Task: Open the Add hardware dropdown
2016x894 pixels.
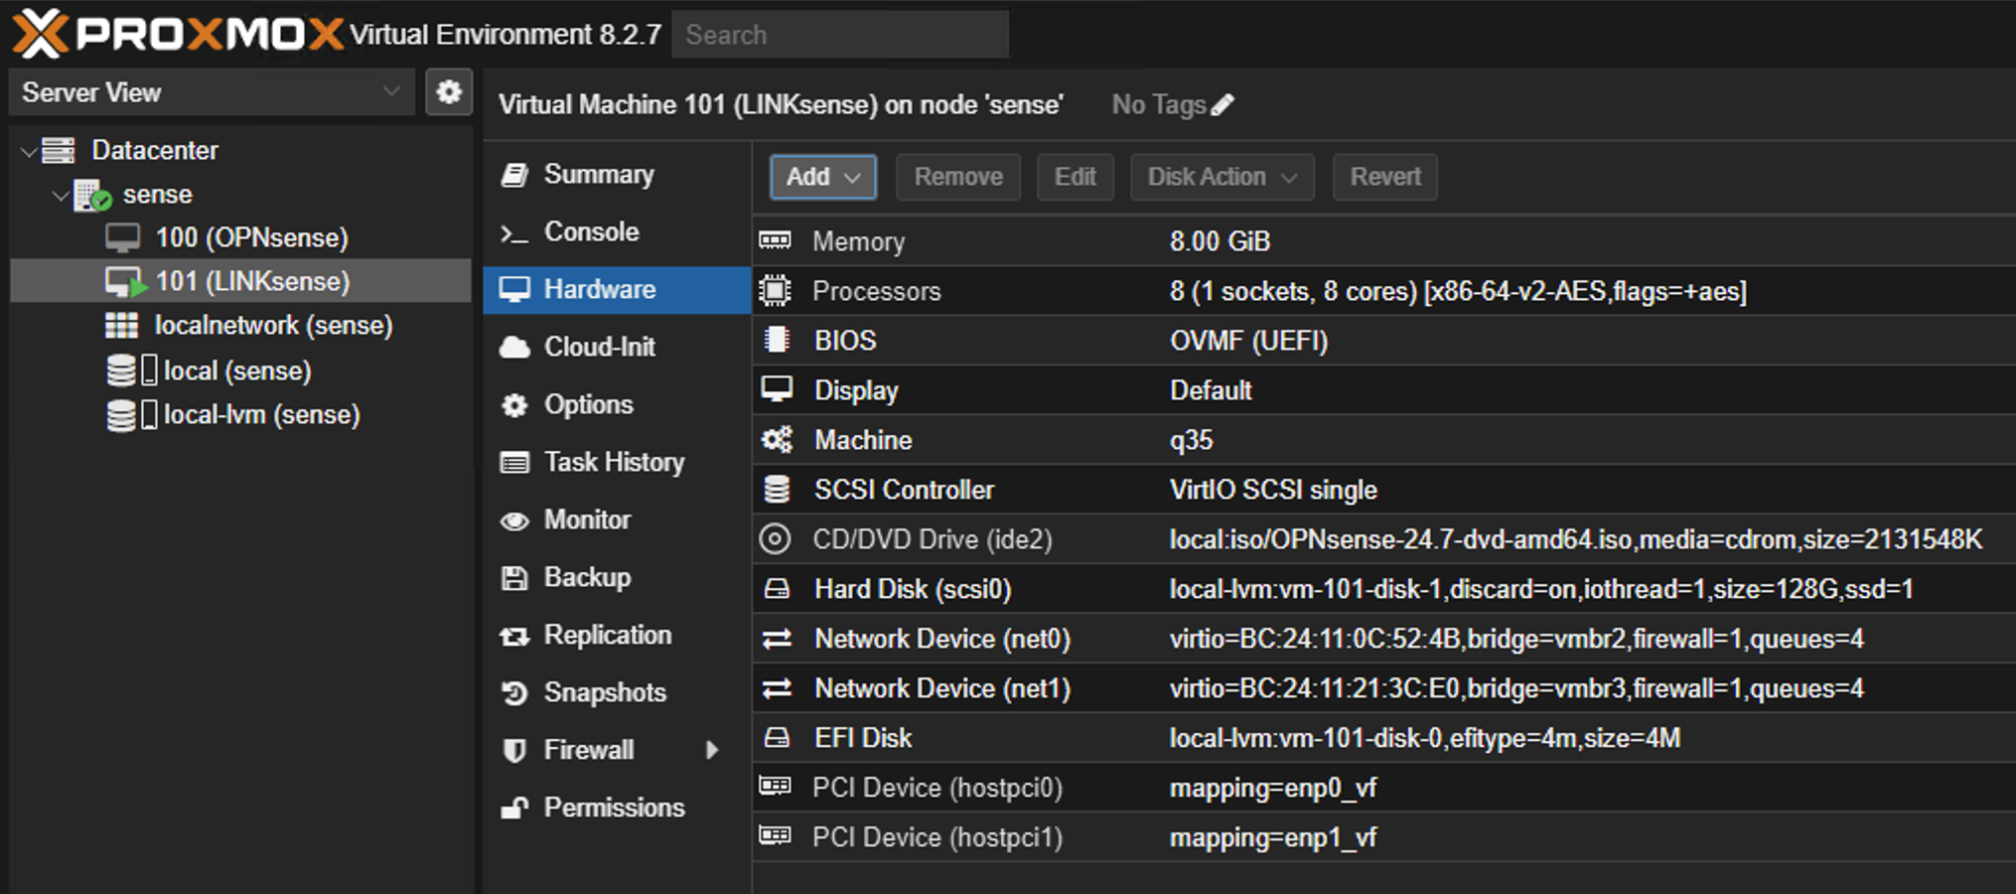Action: click(x=823, y=177)
